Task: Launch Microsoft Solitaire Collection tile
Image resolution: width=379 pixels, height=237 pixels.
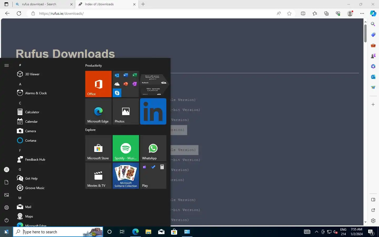Action: click(x=126, y=176)
